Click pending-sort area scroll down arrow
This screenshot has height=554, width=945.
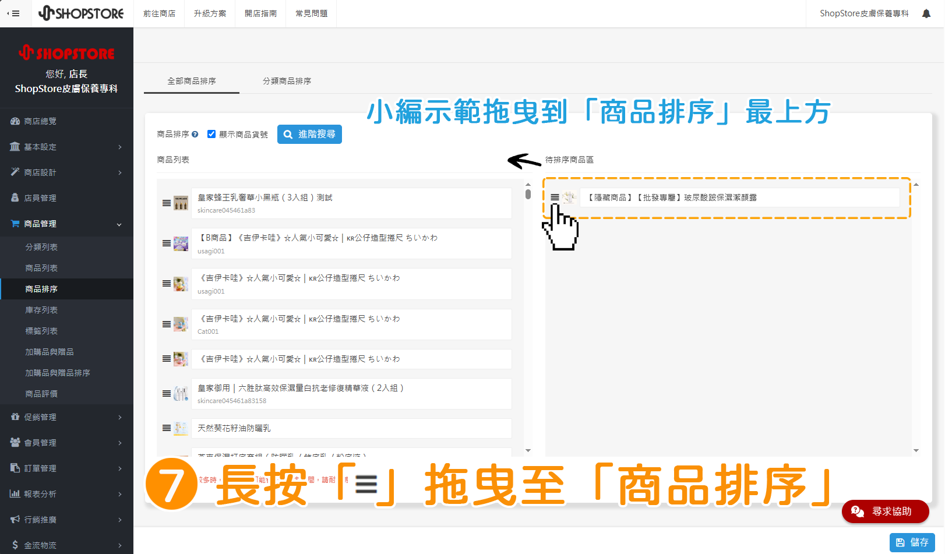point(916,450)
